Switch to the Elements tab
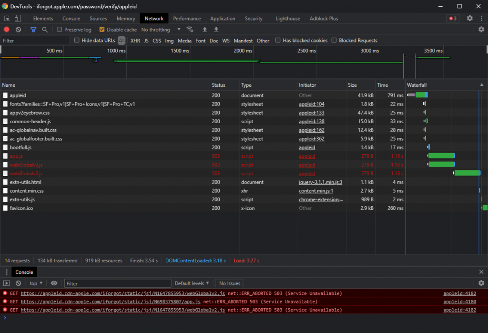 (x=43, y=19)
